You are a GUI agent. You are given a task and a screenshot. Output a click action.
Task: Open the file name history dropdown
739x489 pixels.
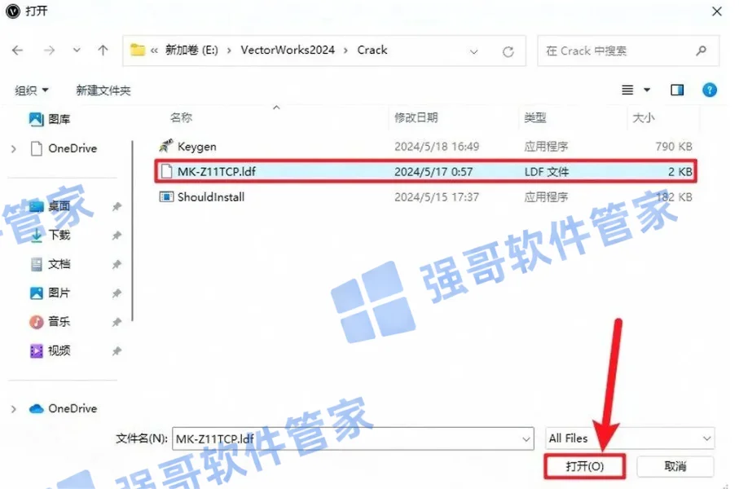tap(526, 439)
